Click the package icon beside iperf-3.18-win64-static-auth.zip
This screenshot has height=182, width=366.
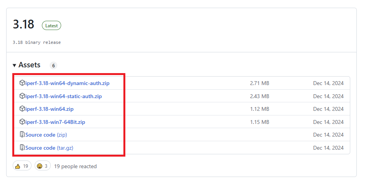pyautogui.click(x=22, y=96)
